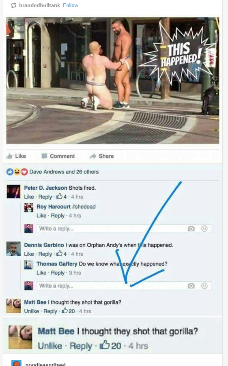Unlike Matt Bee's gorilla comment

pyautogui.click(x=31, y=311)
